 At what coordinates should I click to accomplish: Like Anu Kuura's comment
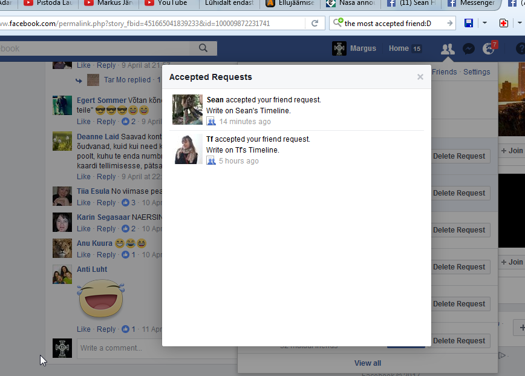83,255
